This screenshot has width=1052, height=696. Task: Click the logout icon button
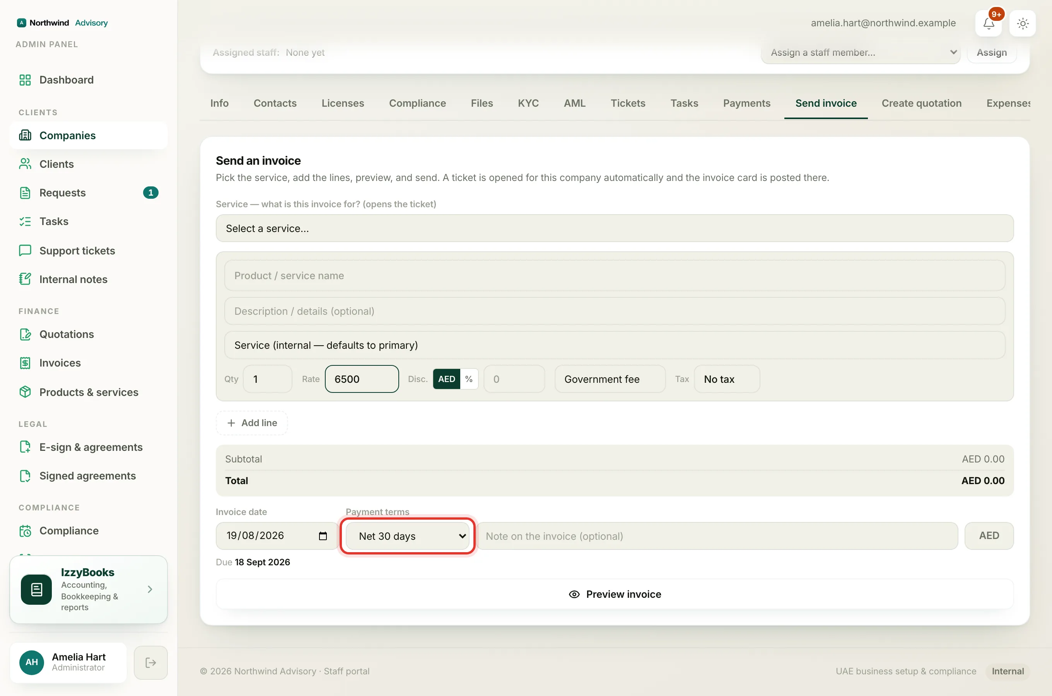point(151,663)
